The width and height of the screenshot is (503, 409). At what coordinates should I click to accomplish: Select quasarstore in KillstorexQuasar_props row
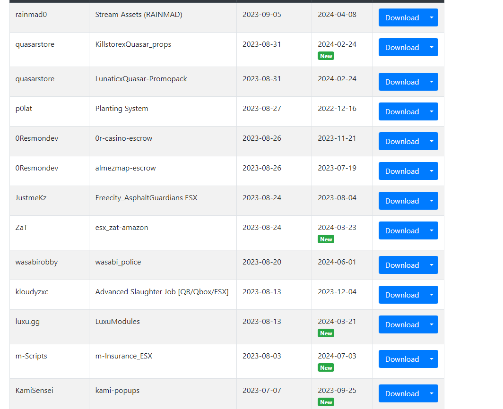[35, 44]
